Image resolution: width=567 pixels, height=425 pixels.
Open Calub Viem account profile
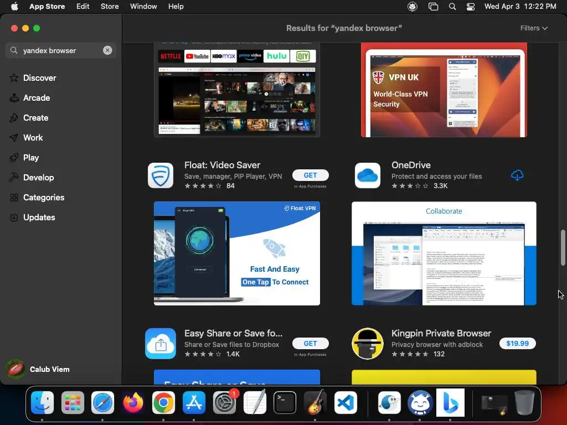(x=38, y=369)
